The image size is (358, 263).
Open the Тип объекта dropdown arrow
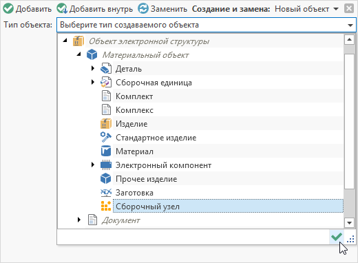[350, 25]
